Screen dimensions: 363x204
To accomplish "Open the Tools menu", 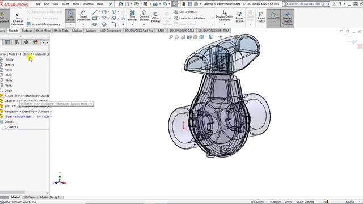I will [x=75, y=4].
